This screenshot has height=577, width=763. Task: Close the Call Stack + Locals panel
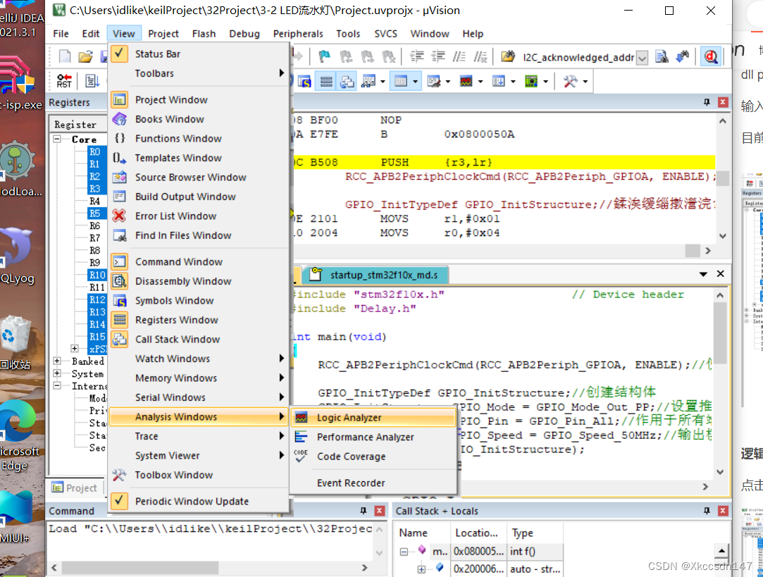click(723, 511)
